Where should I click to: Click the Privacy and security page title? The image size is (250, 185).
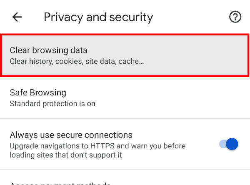[x=98, y=17]
